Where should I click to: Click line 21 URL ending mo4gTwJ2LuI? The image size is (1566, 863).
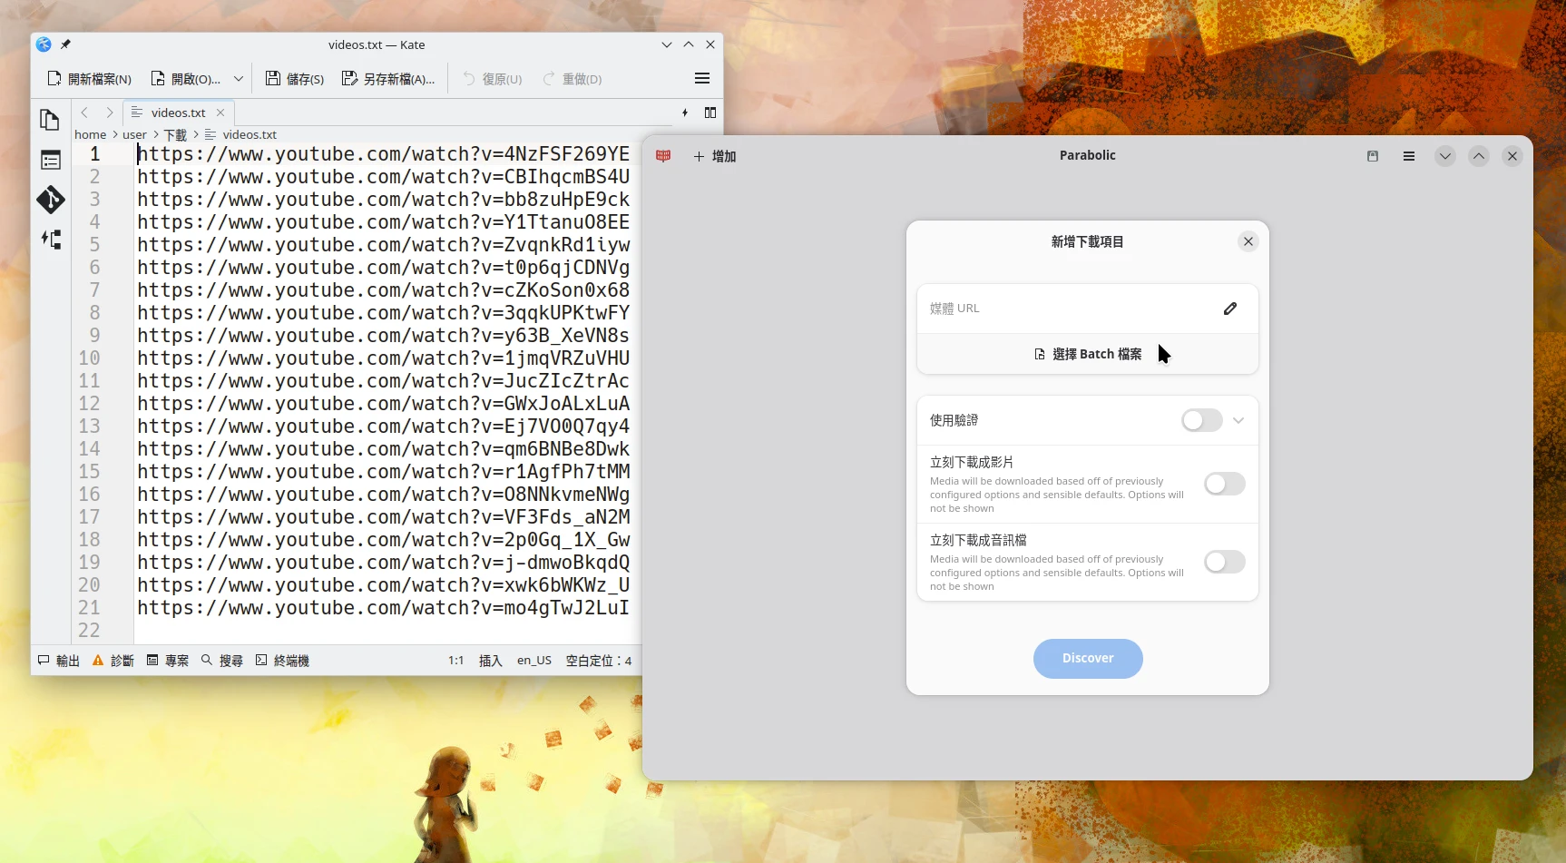[x=384, y=608]
